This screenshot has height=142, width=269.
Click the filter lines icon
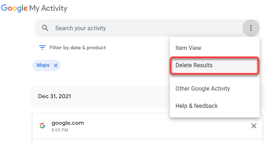click(x=42, y=47)
